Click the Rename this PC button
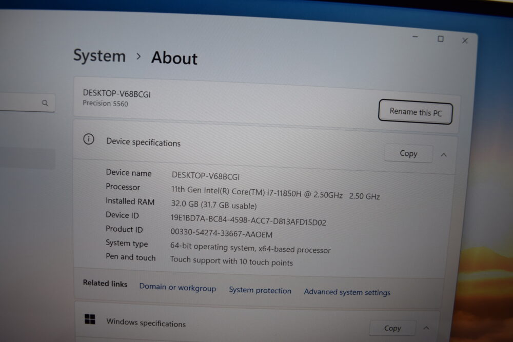The height and width of the screenshot is (342, 513). pos(416,112)
